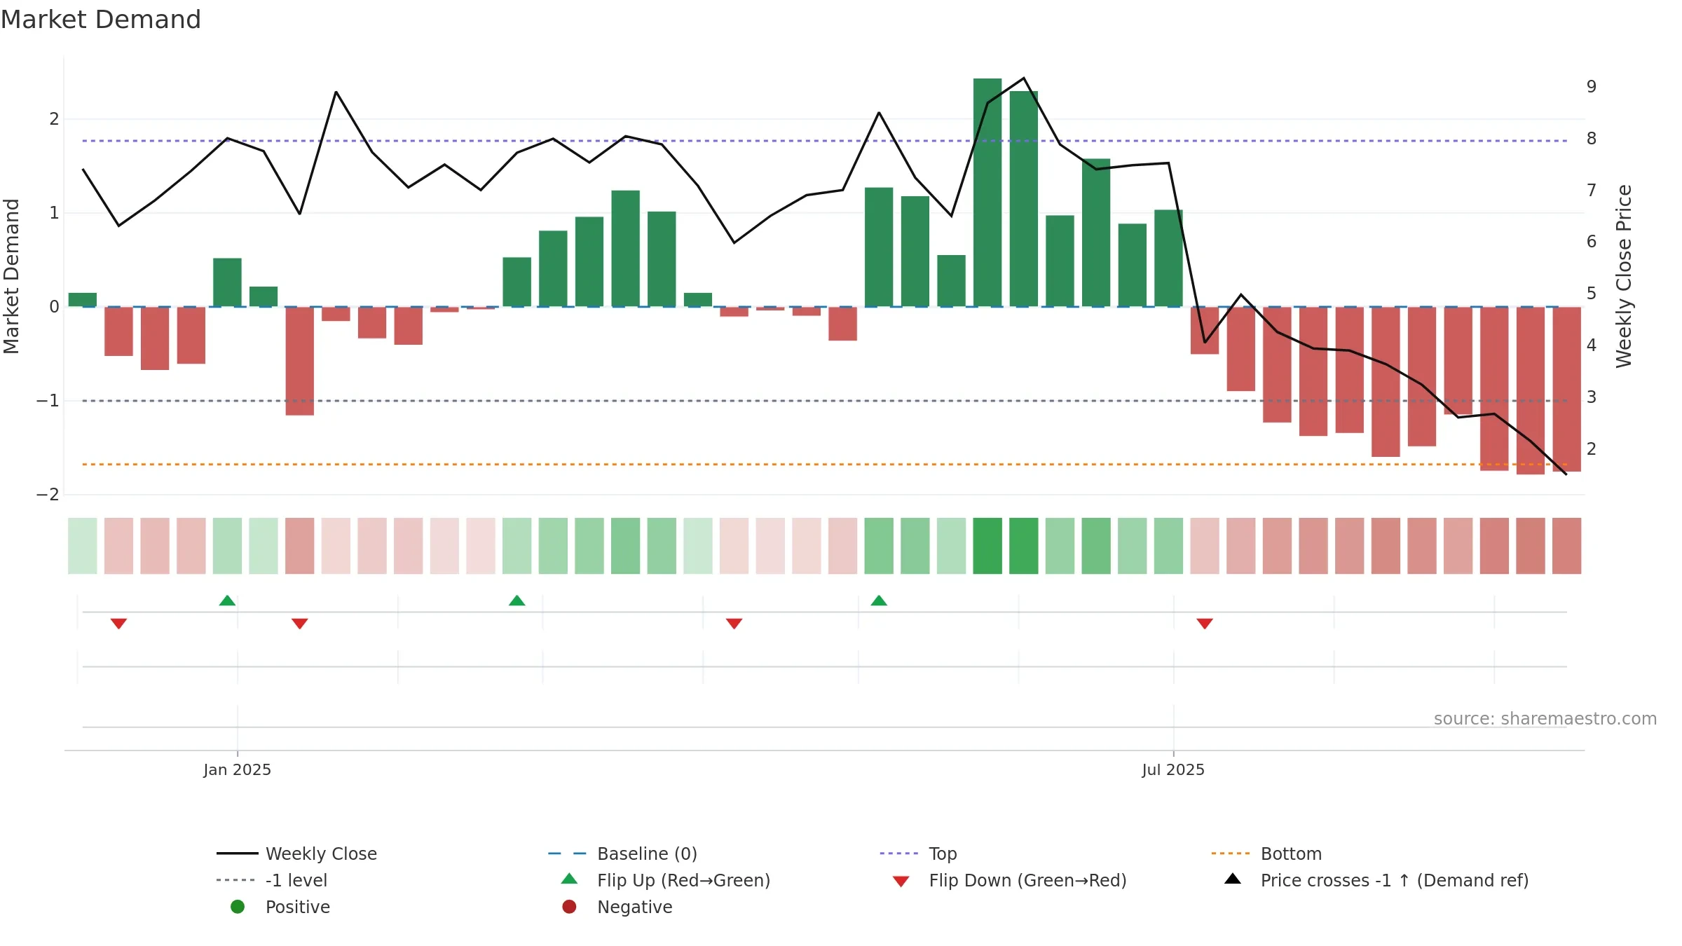Click the weekly close line peak near 9
Viewport: 1682px width, 946px height.
[1024, 78]
